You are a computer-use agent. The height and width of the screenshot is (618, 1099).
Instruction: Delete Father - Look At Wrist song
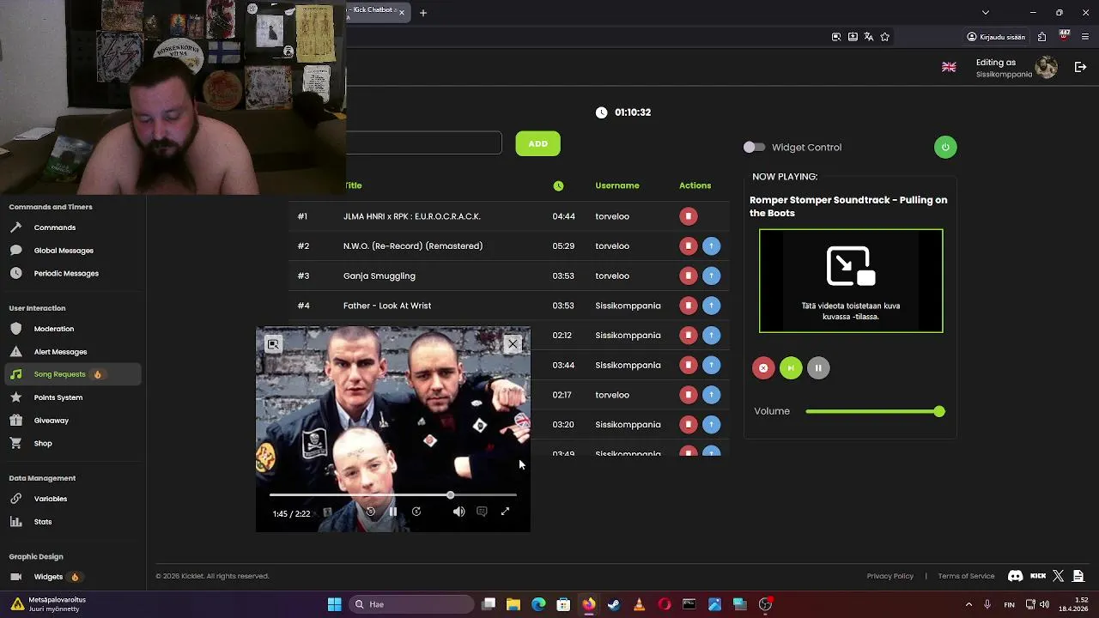point(688,306)
